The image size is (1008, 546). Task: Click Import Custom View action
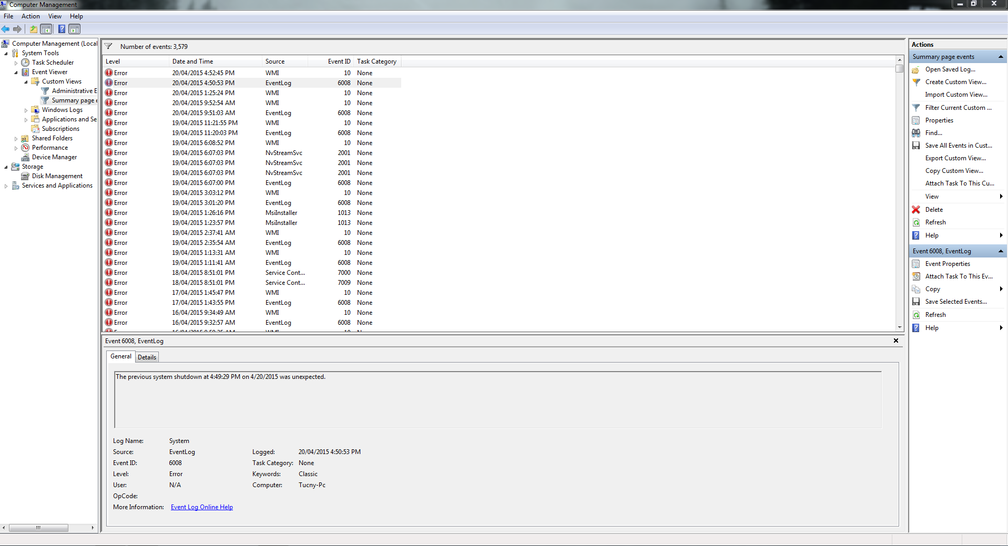(x=956, y=95)
